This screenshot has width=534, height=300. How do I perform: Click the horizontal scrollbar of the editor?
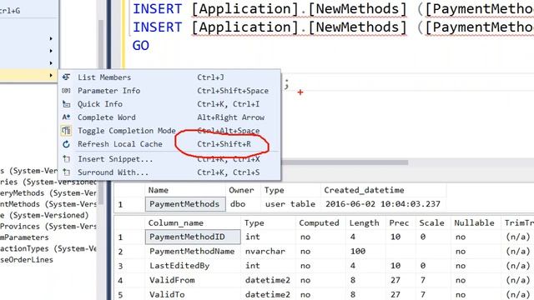[x=344, y=162]
